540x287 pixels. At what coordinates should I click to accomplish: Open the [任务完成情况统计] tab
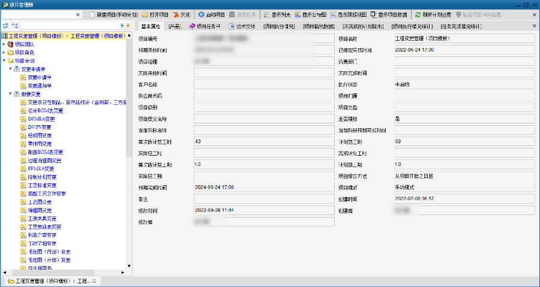pos(461,26)
